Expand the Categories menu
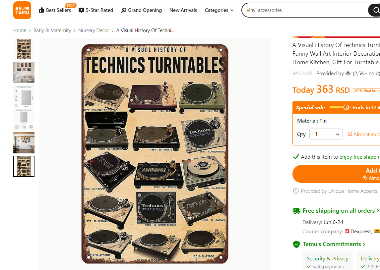 pyautogui.click(x=219, y=10)
